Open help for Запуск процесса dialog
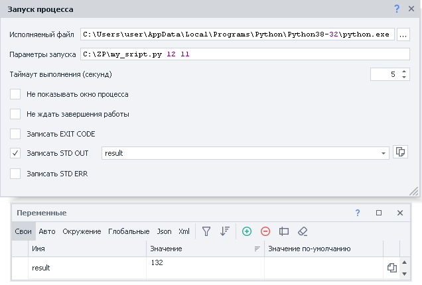422x285 pixels. tap(397, 9)
